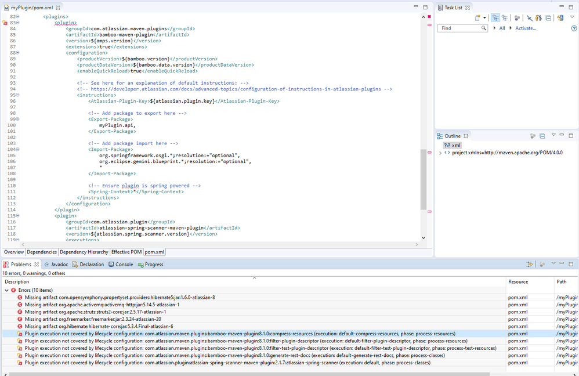579x376 pixels.
Task: Click Collapse All icon in Outline panel
Action: tap(542, 136)
